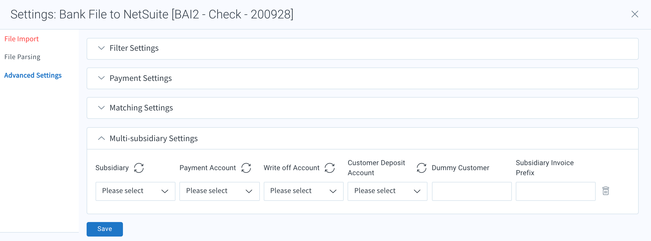Go to the File Import tab
This screenshot has width=651, height=241.
[22, 39]
